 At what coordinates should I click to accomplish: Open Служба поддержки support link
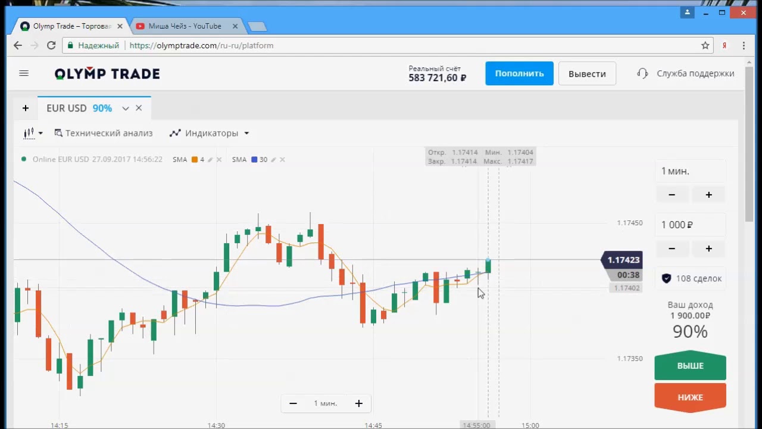coord(695,73)
